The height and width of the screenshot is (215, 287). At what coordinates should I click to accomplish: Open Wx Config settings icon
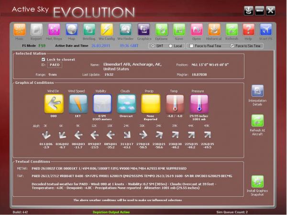click(107, 30)
